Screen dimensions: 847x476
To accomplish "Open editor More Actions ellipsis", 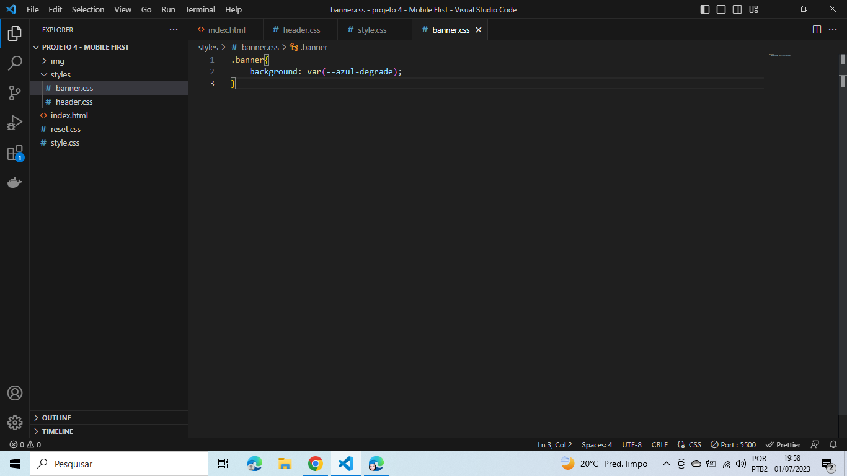I will (x=833, y=30).
